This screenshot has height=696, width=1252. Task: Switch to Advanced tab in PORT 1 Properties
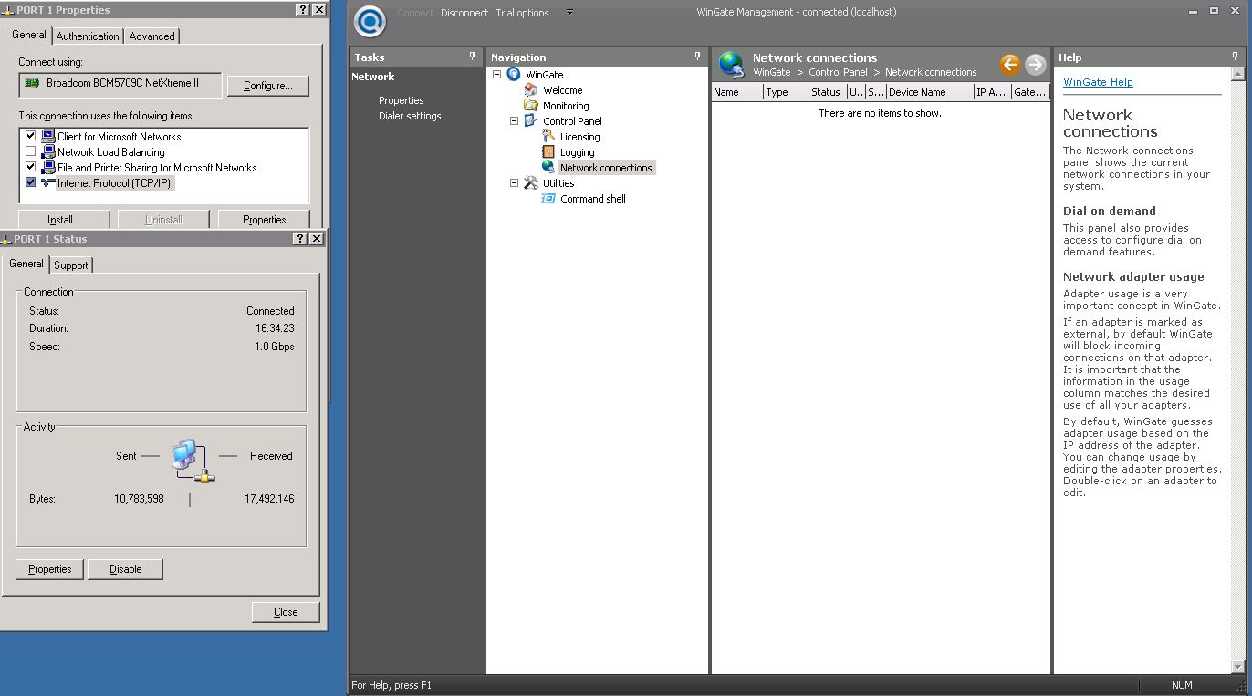[151, 36]
